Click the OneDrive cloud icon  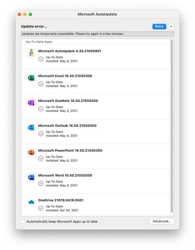coord(31,202)
